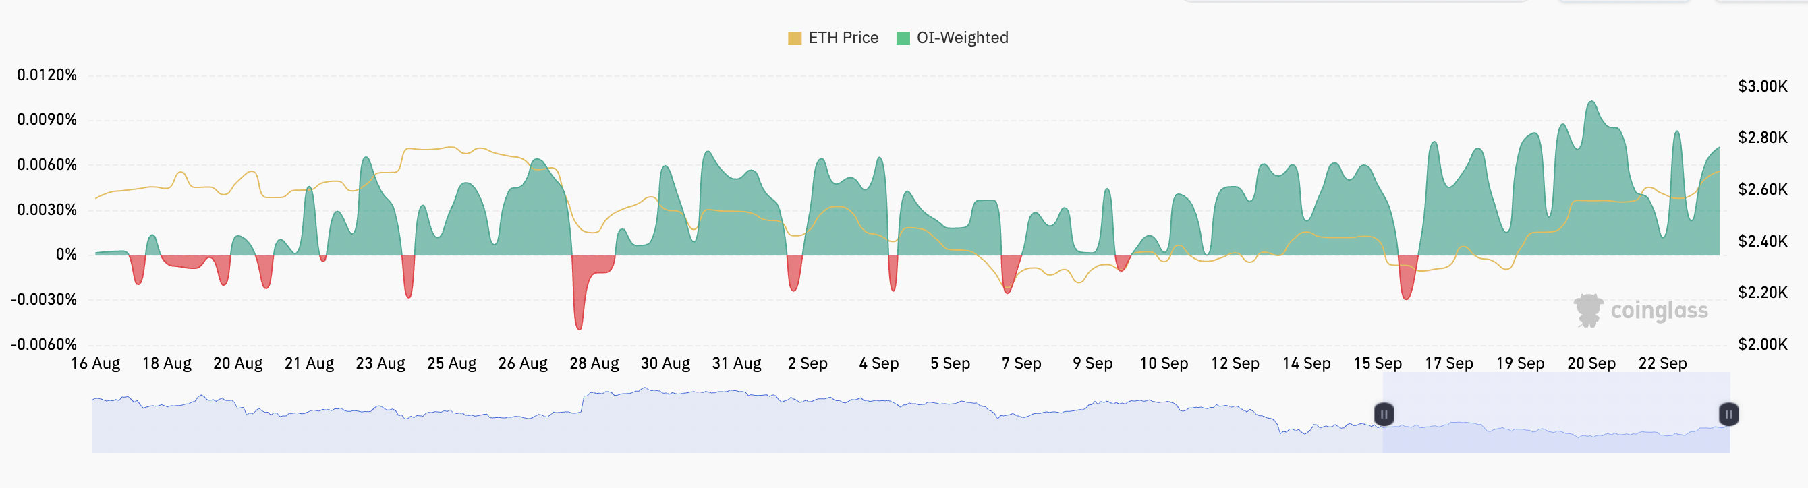
Task: Click the coinglass watermark logo icon
Action: pyautogui.click(x=1587, y=310)
